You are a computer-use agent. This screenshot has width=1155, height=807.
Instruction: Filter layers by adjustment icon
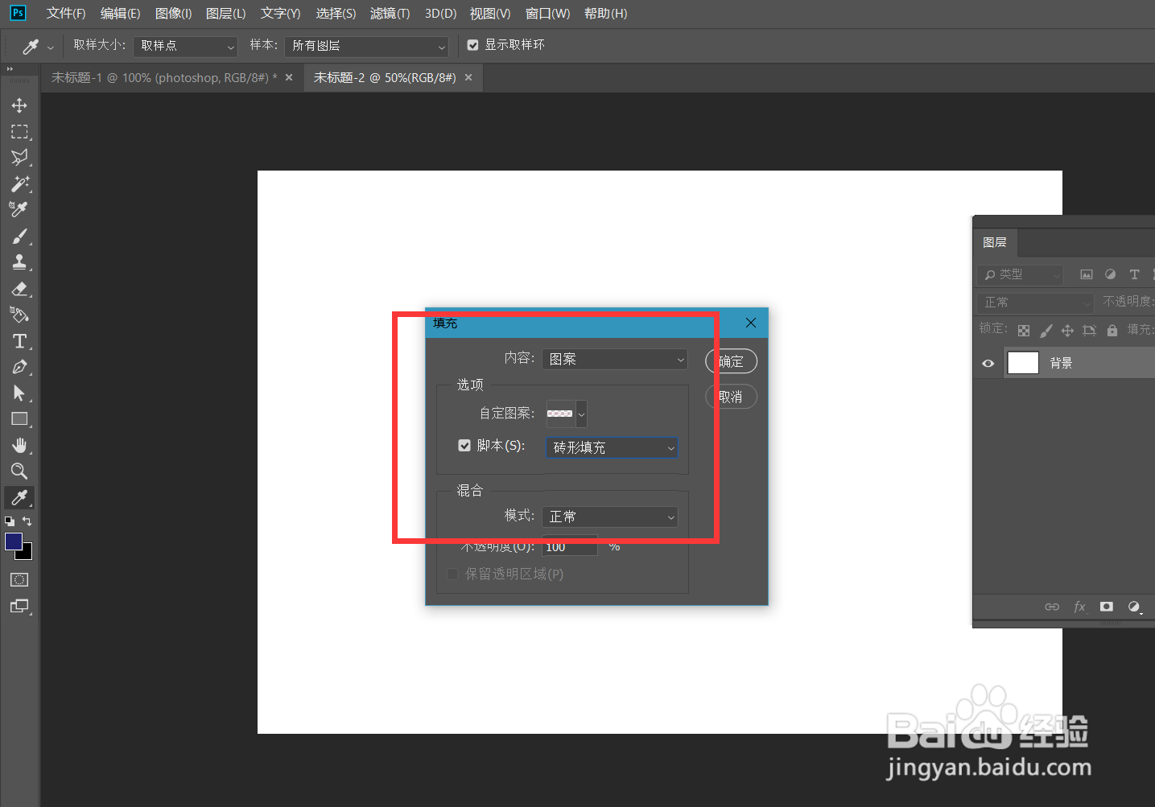point(1111,274)
